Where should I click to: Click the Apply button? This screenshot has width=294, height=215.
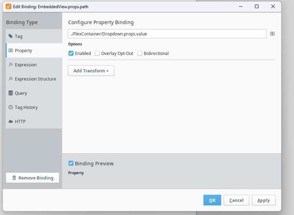pyautogui.click(x=263, y=200)
